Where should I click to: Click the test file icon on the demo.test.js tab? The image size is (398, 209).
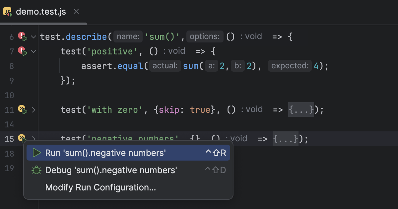7,11
